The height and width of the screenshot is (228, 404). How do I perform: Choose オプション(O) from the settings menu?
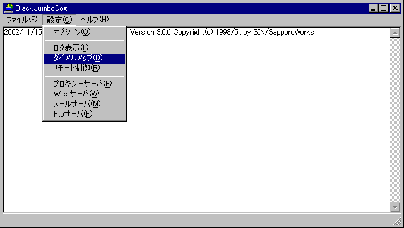pos(85,32)
